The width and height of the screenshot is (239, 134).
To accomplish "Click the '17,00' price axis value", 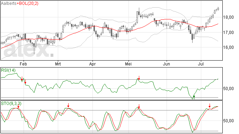I will [228, 33].
